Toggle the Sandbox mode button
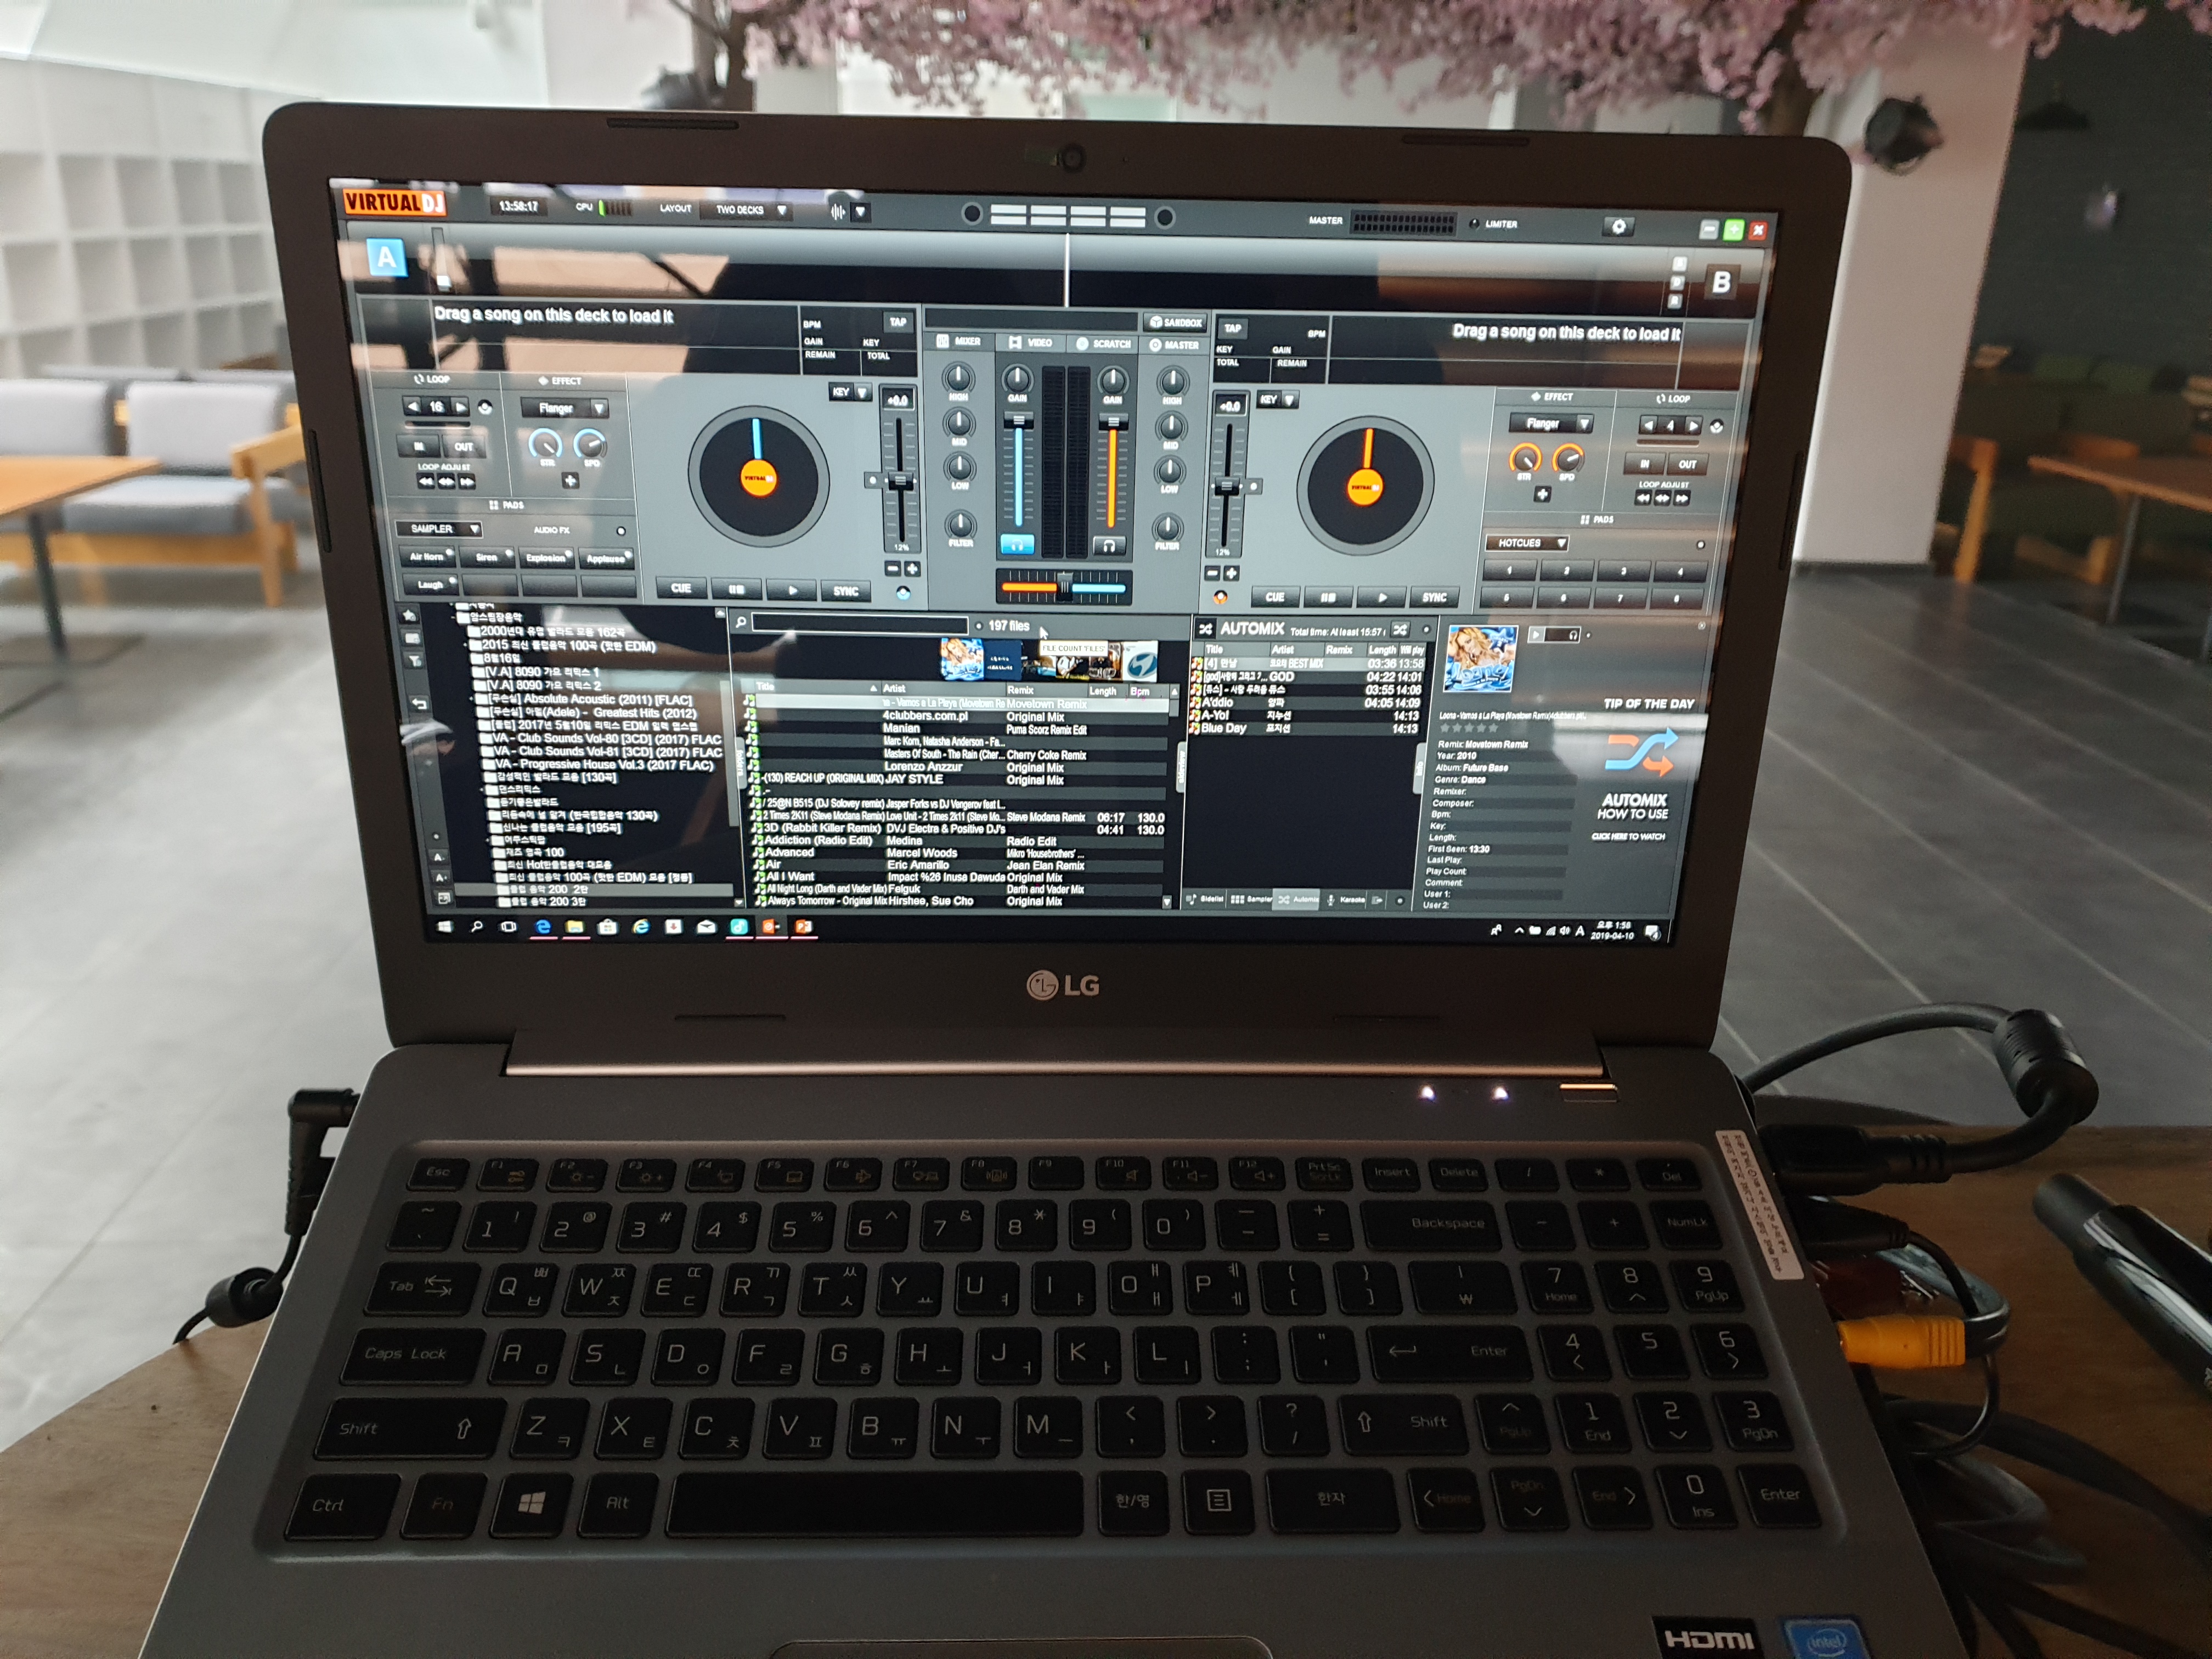Image resolution: width=2212 pixels, height=1659 pixels. pyautogui.click(x=1175, y=322)
